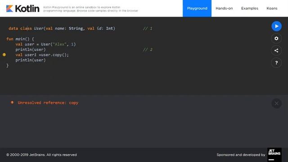Viewport: 288px width, 162px height.
Task: Click the yellow warning marker beside user1 line
Action: click(4, 54)
